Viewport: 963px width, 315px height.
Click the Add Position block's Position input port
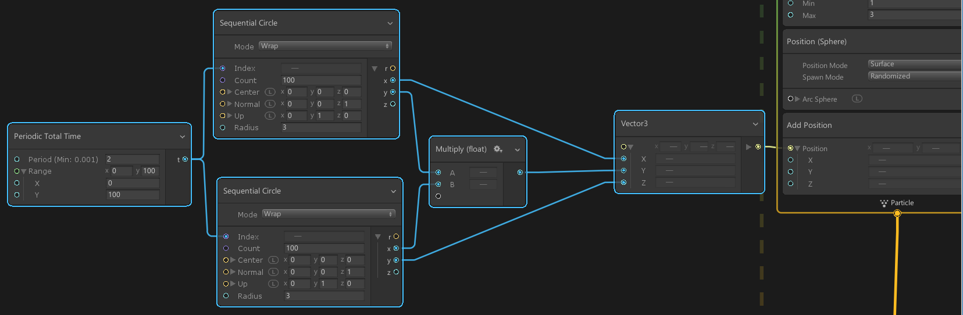pyautogui.click(x=790, y=148)
